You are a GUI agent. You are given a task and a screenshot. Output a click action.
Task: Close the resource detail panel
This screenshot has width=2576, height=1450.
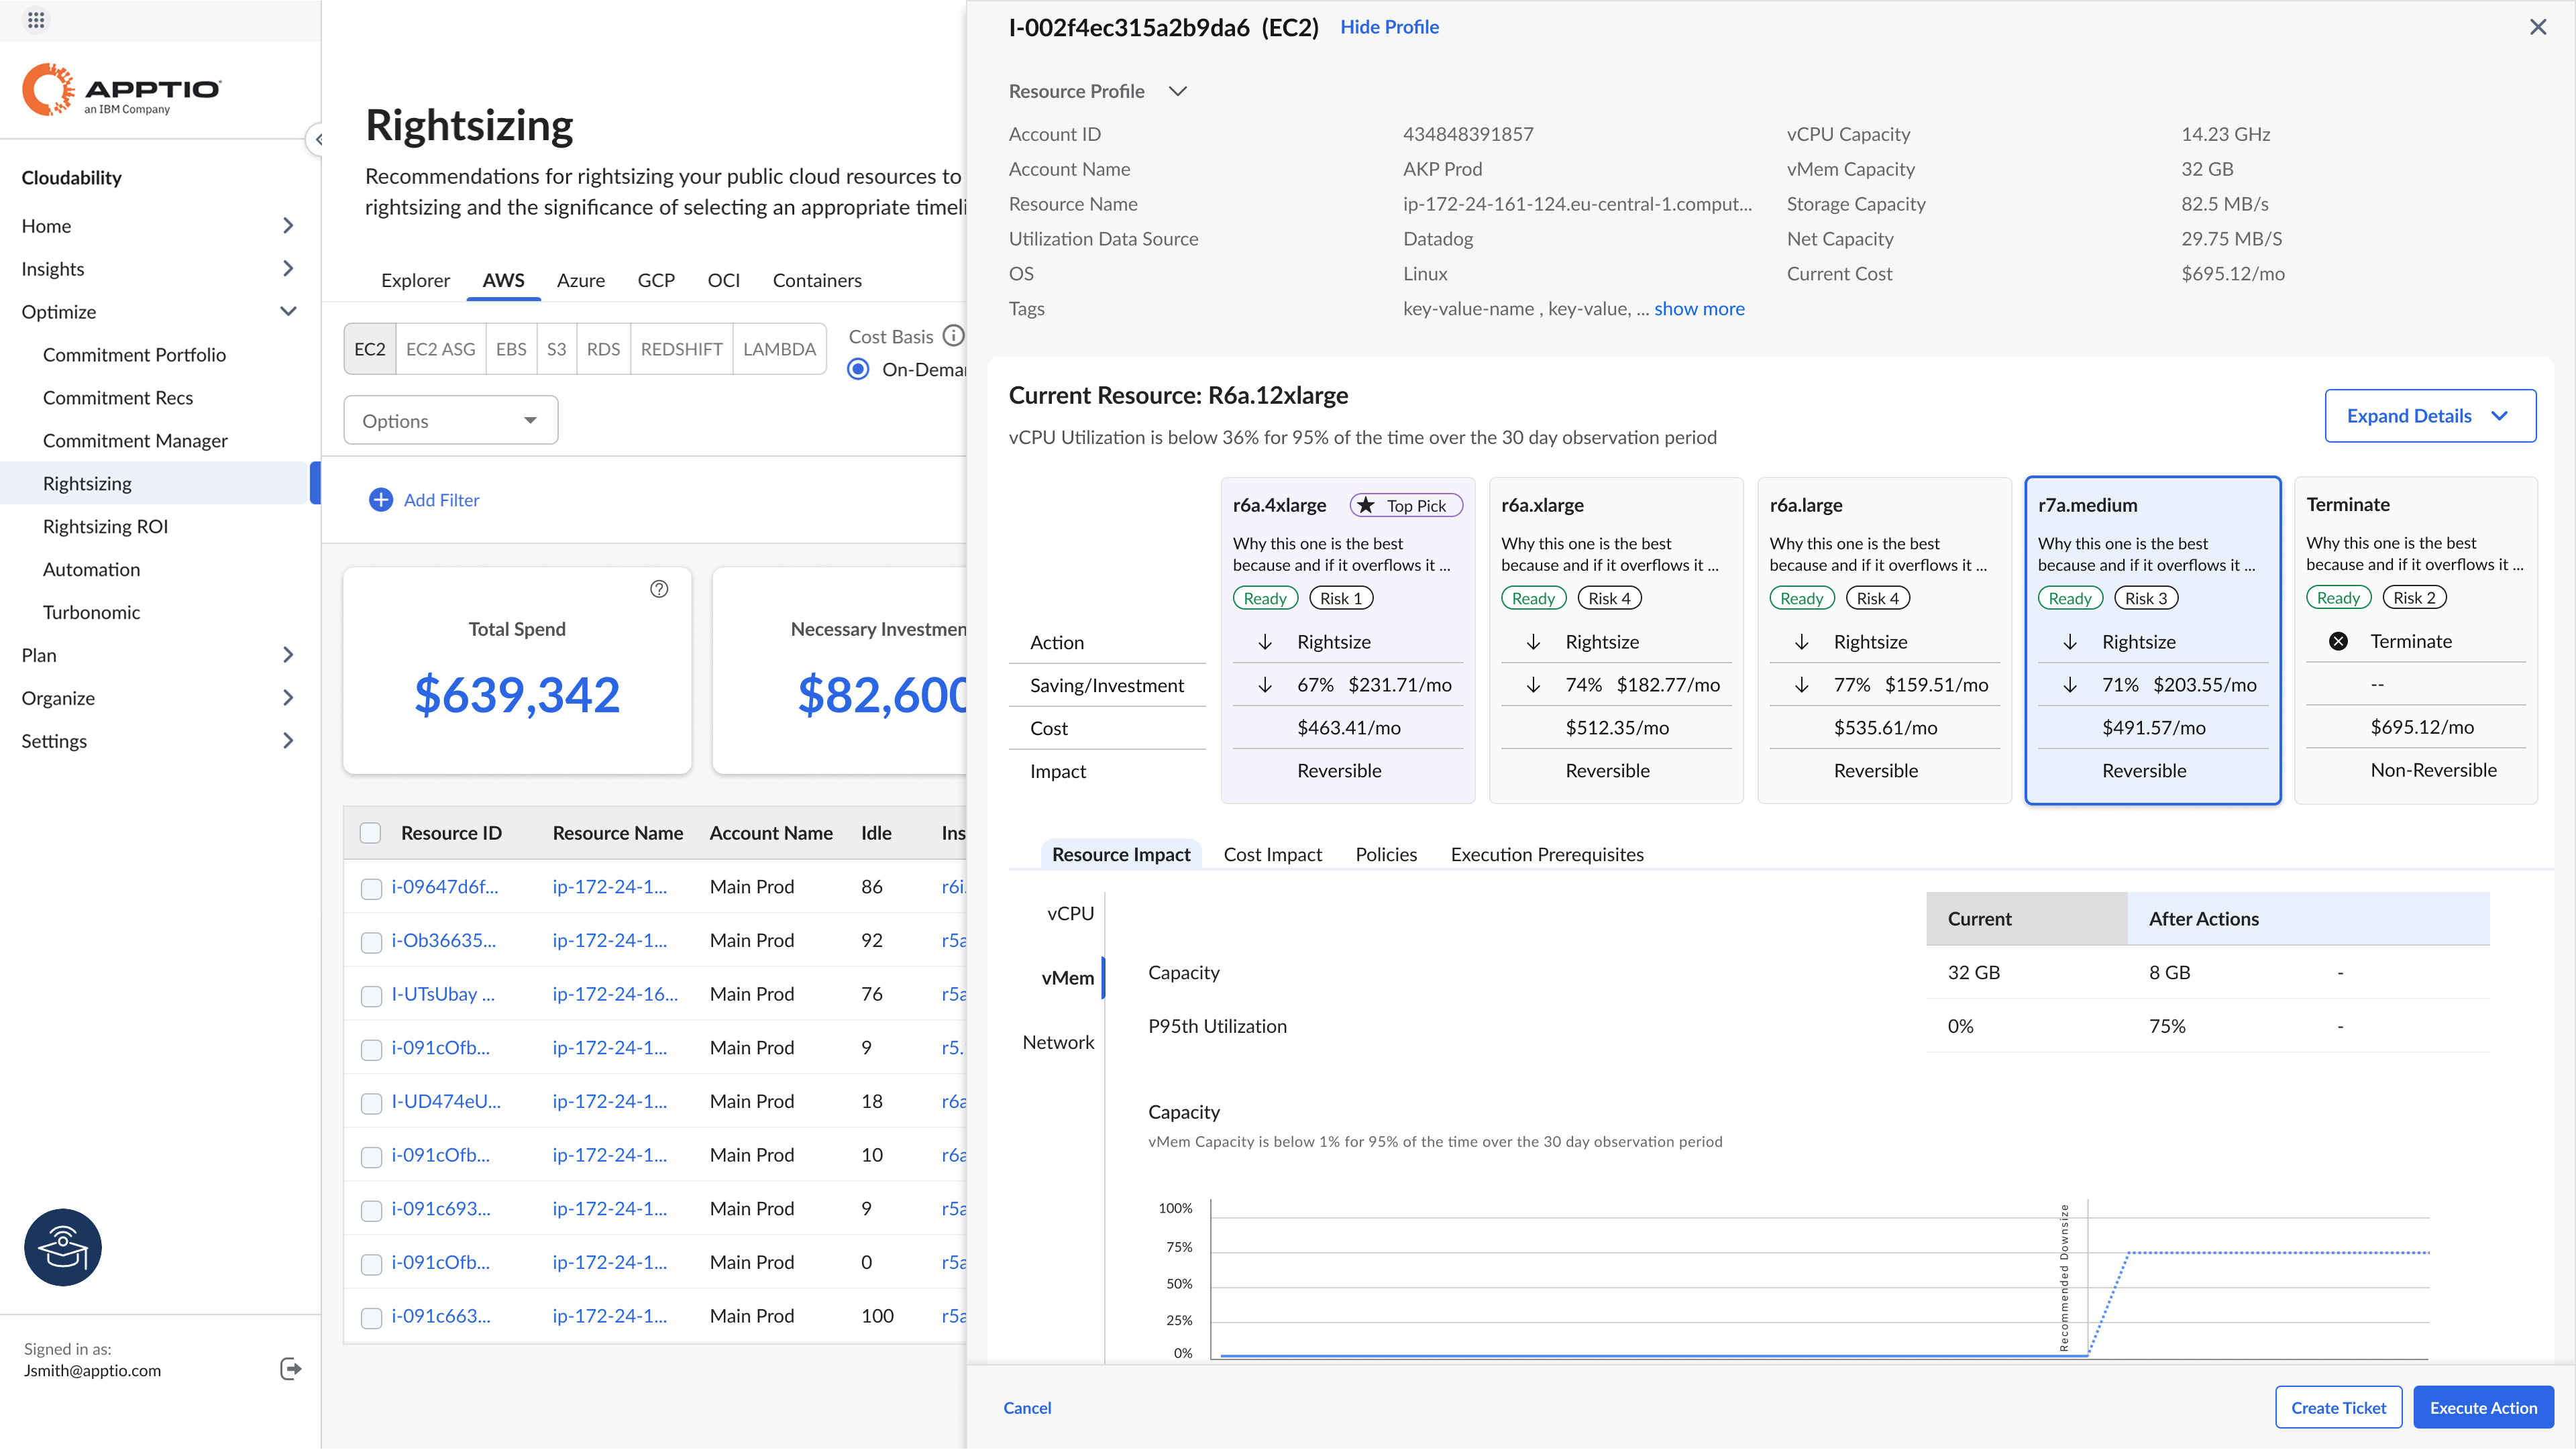click(x=2538, y=27)
